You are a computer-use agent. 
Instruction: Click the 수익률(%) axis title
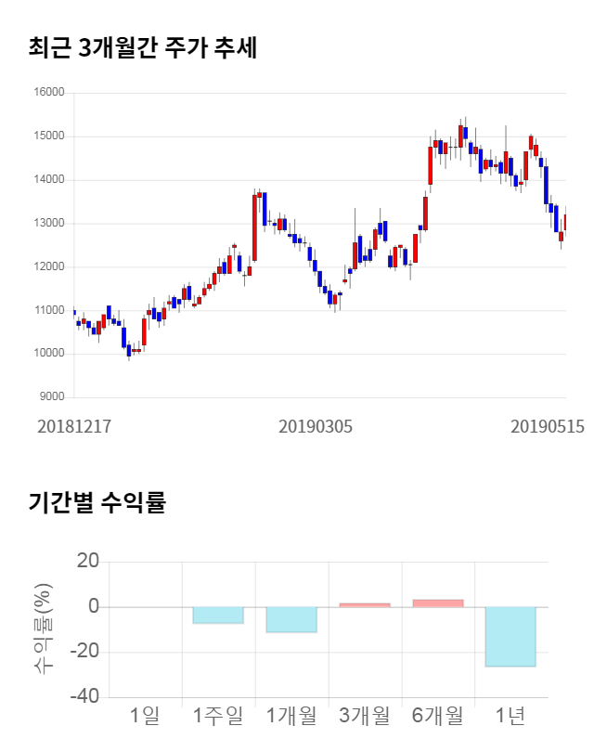44,629
